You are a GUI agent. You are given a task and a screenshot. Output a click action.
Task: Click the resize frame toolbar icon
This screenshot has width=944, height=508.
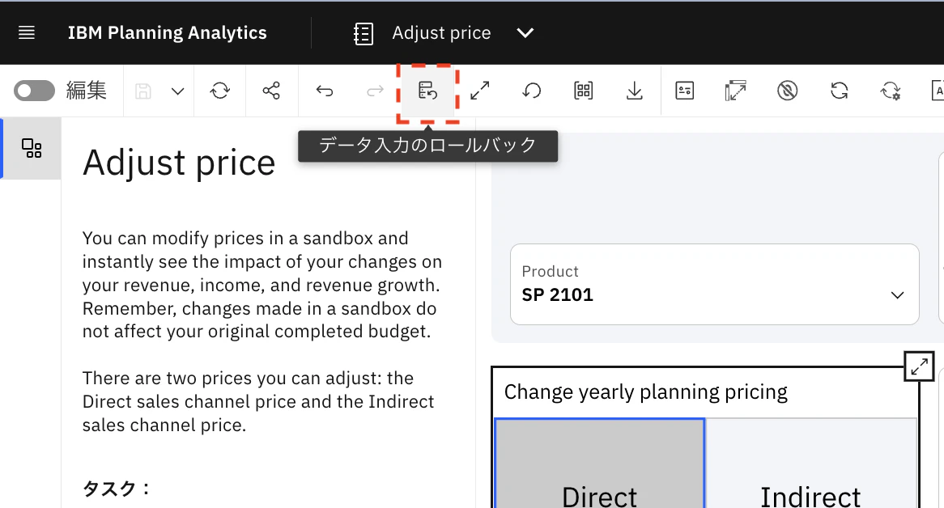coord(736,91)
